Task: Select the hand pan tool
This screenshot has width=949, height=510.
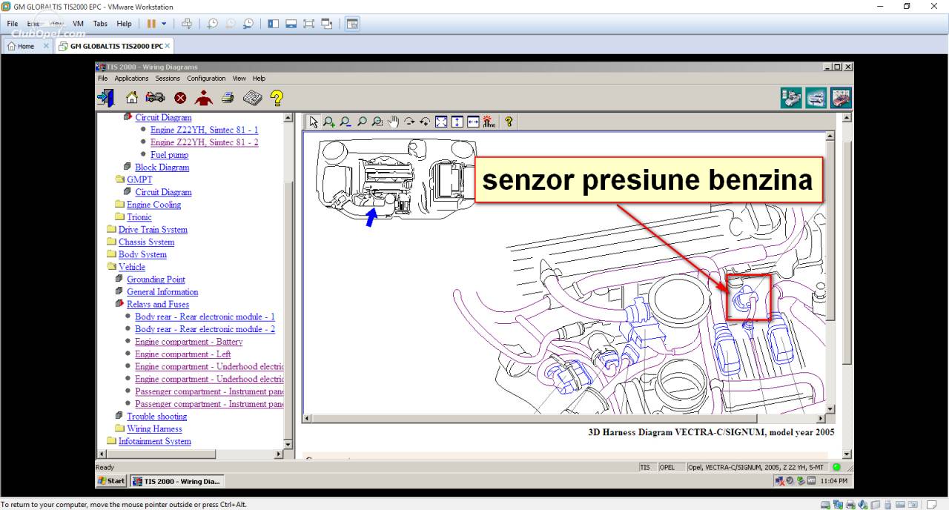Action: click(x=394, y=122)
